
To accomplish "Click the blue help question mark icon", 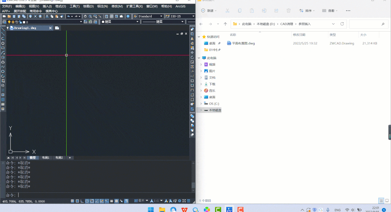I will coord(128,16).
